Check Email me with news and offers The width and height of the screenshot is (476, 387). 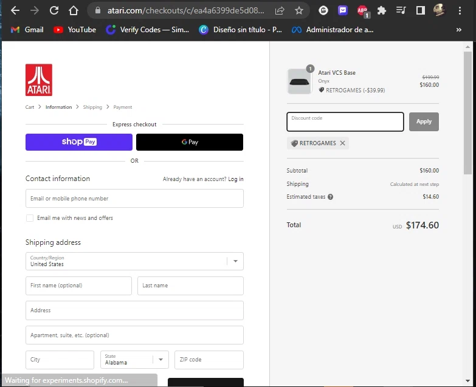coord(30,218)
